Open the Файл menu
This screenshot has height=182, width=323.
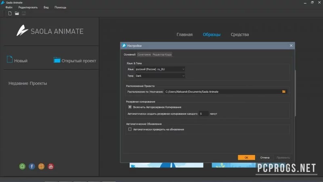(x=9, y=7)
